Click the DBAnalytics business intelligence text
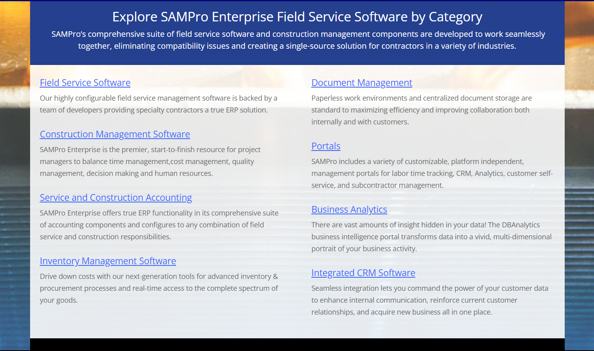This screenshot has width=594, height=351. tap(432, 237)
